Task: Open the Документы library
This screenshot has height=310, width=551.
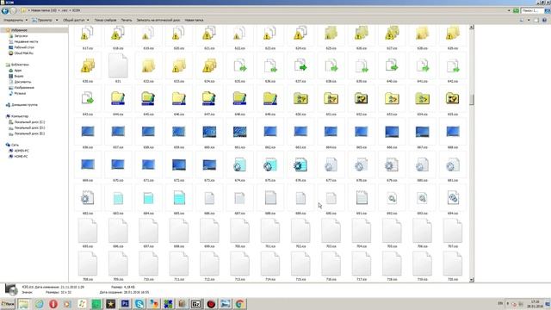Action: click(22, 82)
